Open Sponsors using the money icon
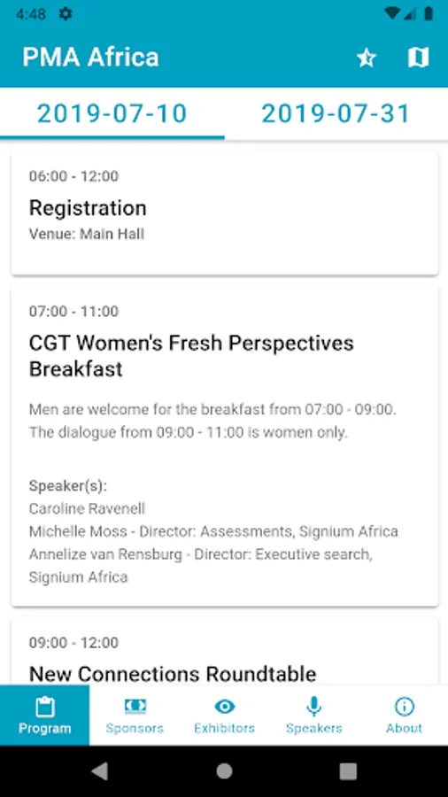Image resolution: width=448 pixels, height=797 pixels. click(135, 706)
